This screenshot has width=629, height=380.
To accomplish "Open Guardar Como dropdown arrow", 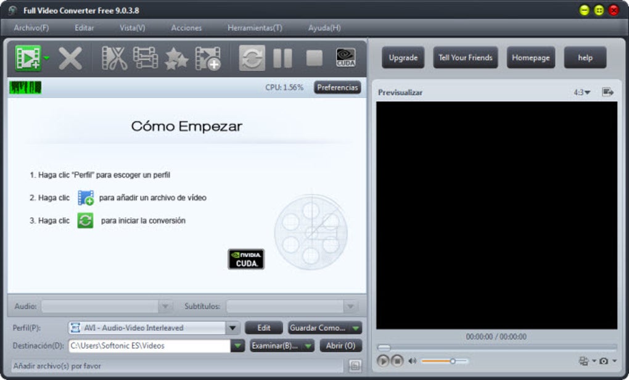I will (355, 328).
